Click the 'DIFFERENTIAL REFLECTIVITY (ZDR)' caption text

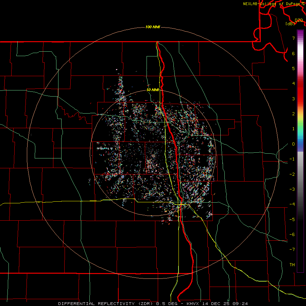(x=105, y=304)
